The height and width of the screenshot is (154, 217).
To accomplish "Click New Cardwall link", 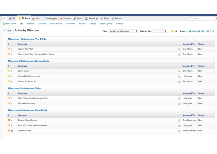I will click(56, 24).
